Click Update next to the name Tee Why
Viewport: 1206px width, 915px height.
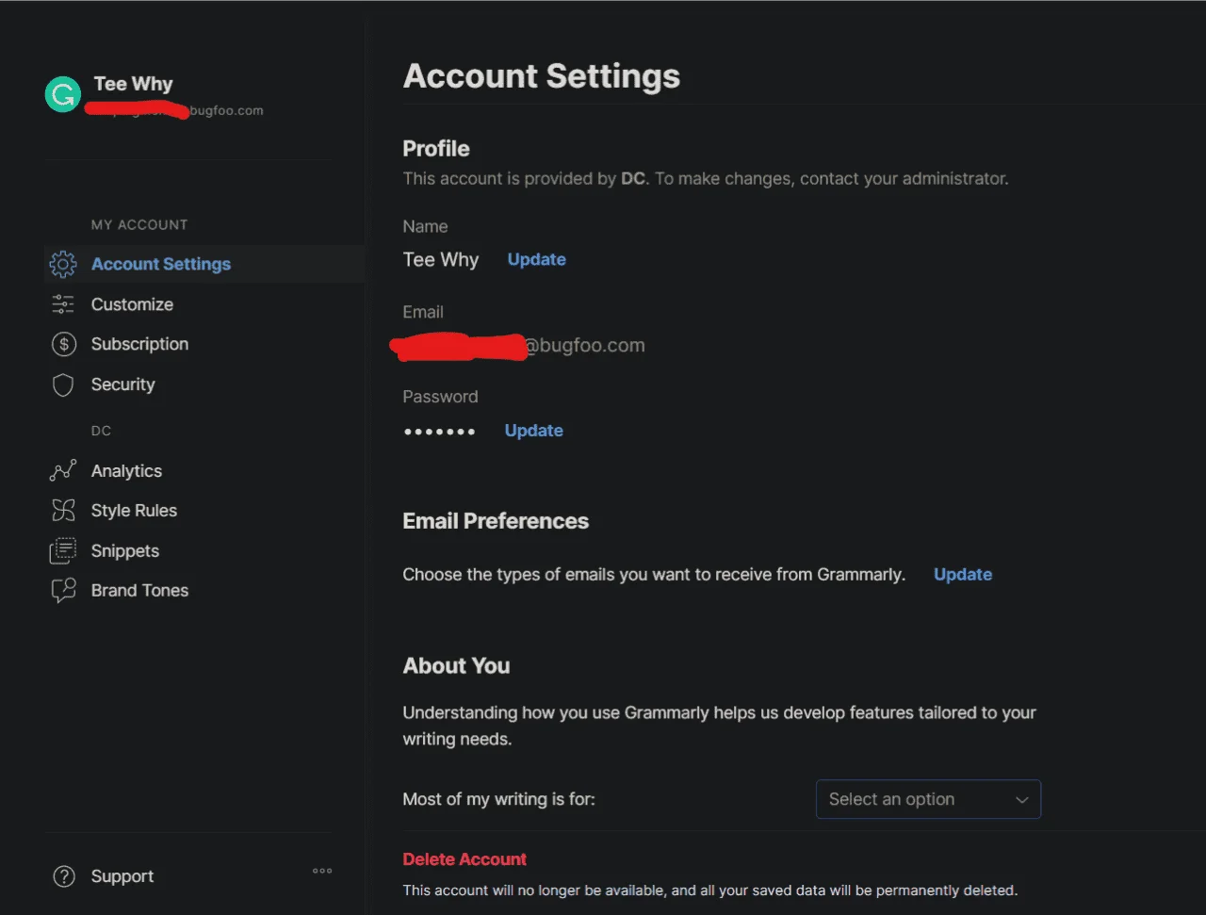tap(537, 259)
